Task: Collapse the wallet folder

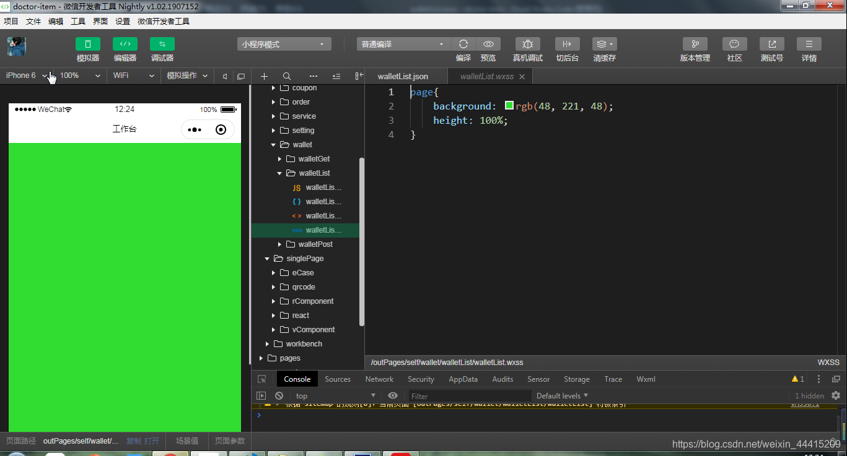Action: 273,145
